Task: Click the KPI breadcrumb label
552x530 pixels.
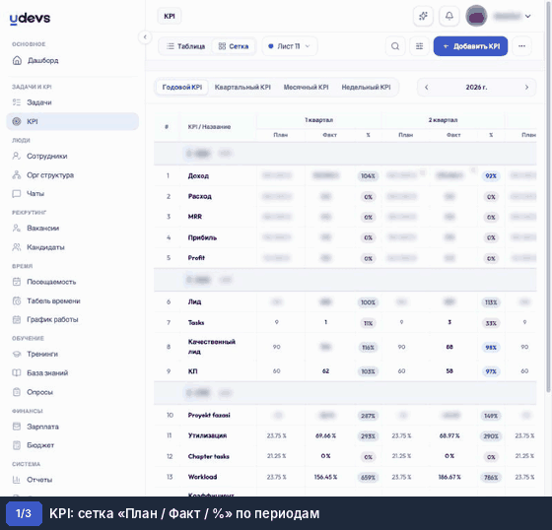Action: (170, 16)
